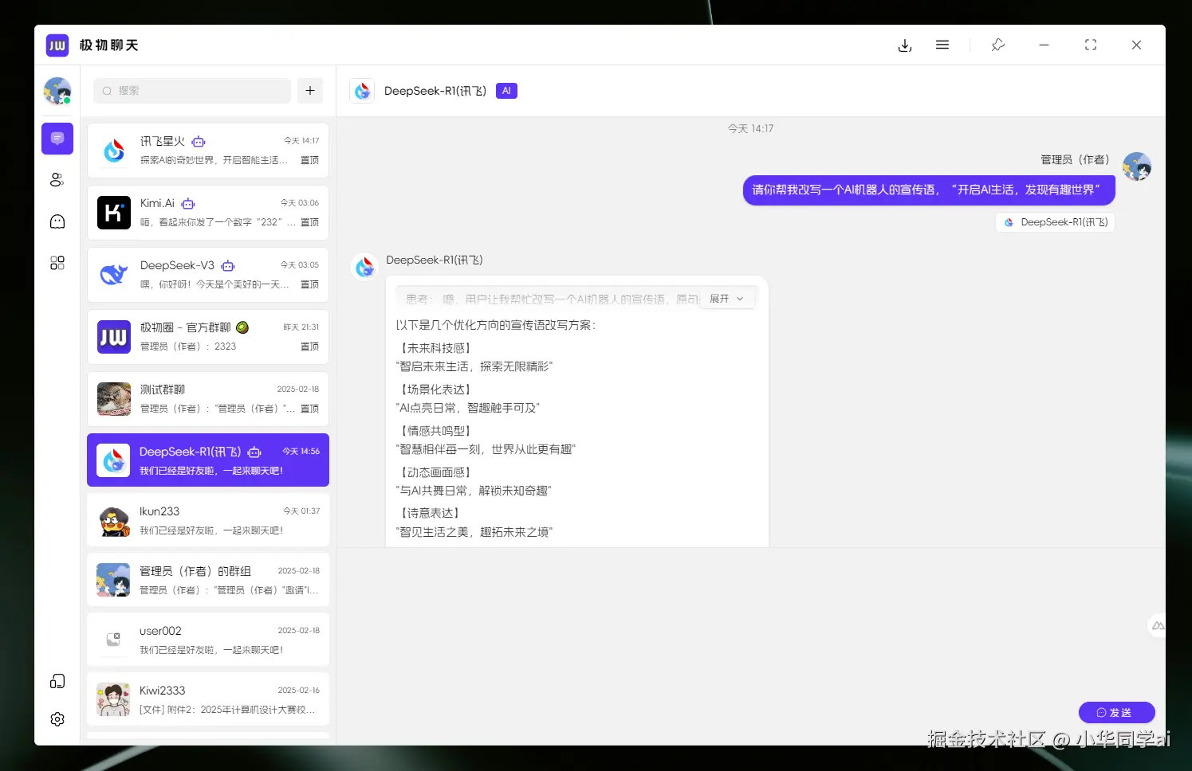This screenshot has height=771, width=1192.
Task: Toggle fullscreen with the title bar icon
Action: click(1091, 45)
